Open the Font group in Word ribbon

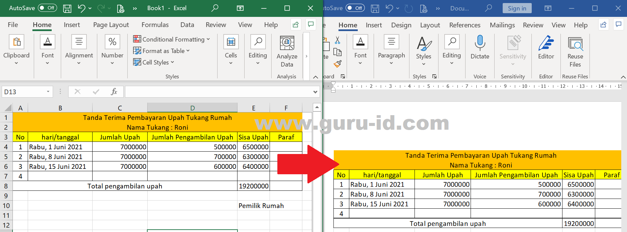point(360,50)
